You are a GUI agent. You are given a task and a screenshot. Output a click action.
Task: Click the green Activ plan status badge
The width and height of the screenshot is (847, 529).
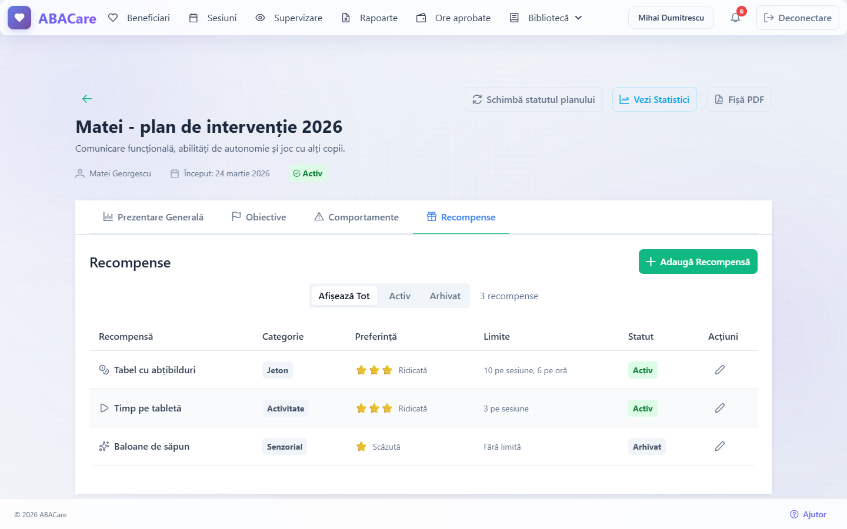pos(308,173)
